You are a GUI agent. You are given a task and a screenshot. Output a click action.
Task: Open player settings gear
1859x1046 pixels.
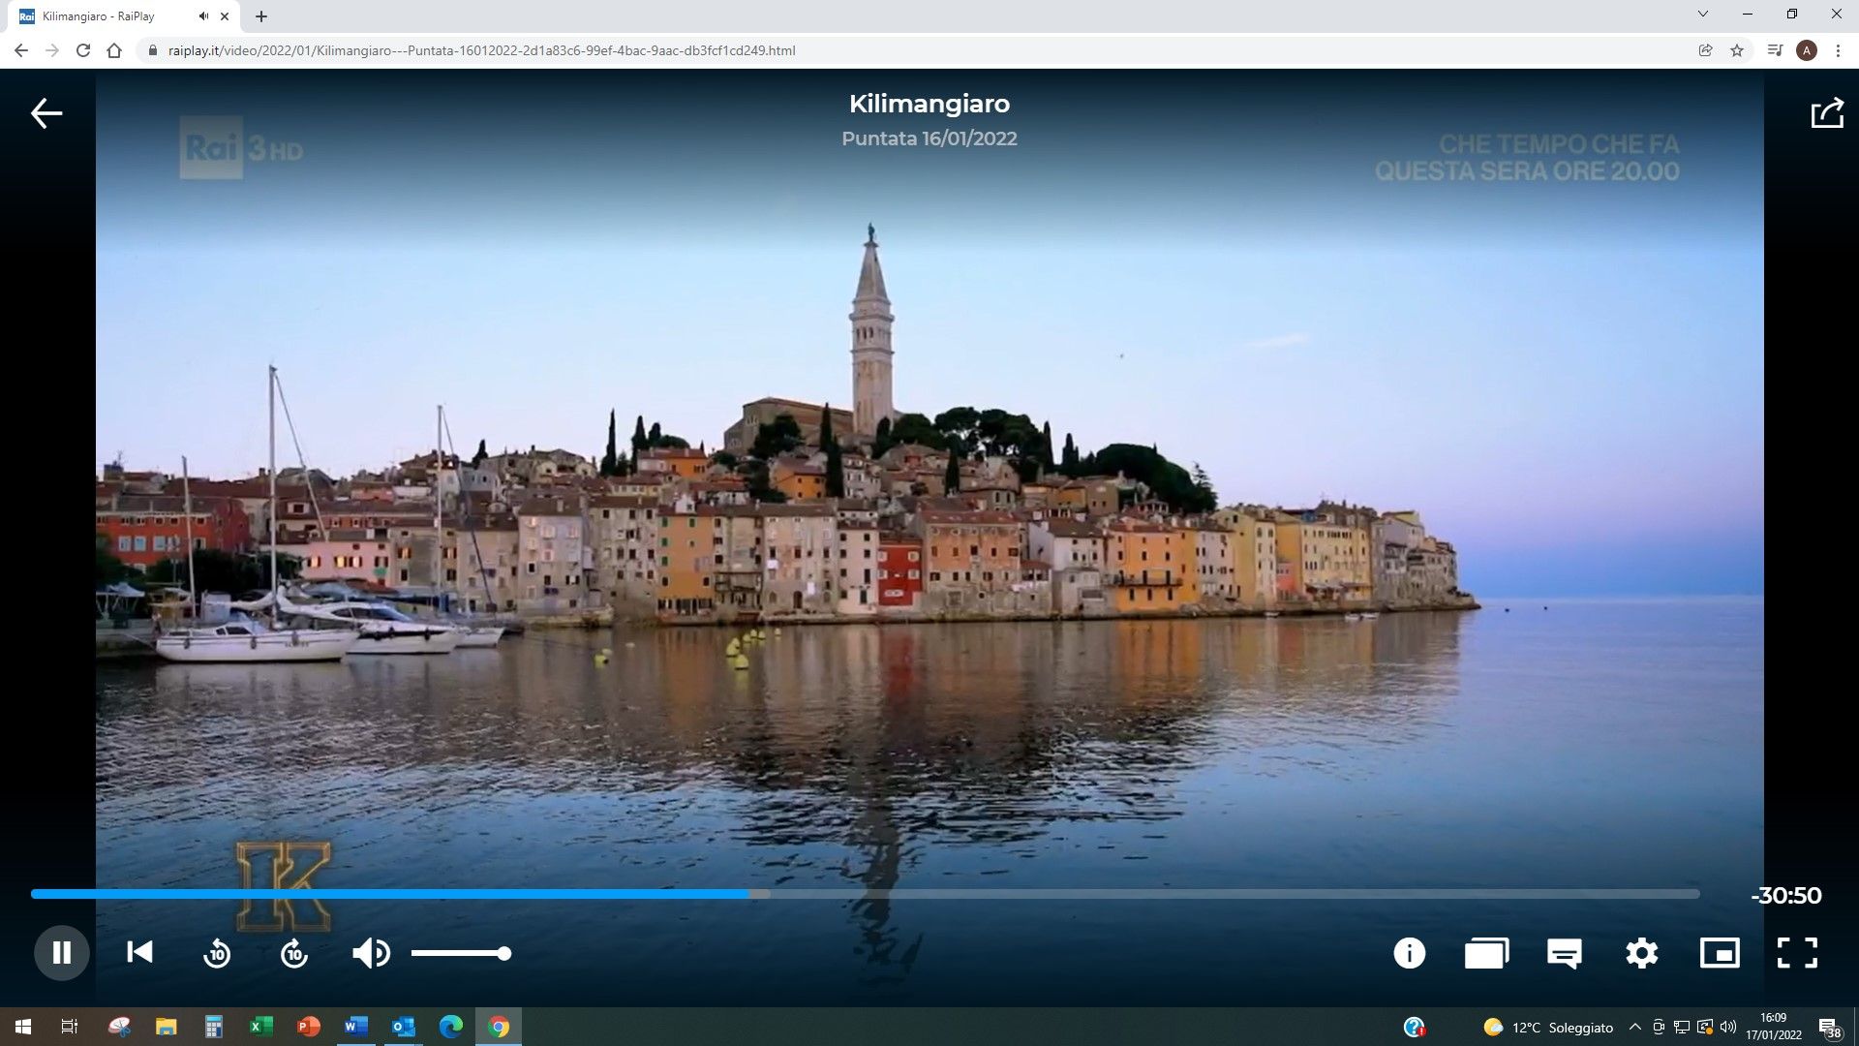point(1641,954)
